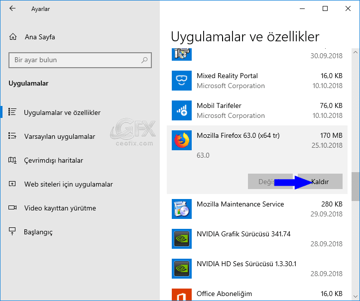Viewport: 360px width, 301px height.
Task: Select Mozilla Maintenance Service entry name
Action: point(240,204)
